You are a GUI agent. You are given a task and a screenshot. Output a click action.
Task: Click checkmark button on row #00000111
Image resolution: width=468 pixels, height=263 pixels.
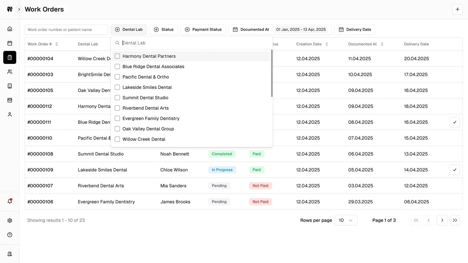point(455,122)
